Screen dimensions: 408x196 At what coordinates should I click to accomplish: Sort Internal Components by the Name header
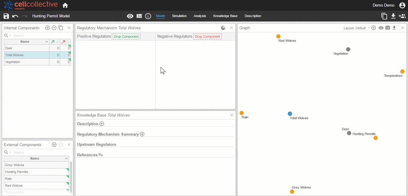(x=26, y=42)
